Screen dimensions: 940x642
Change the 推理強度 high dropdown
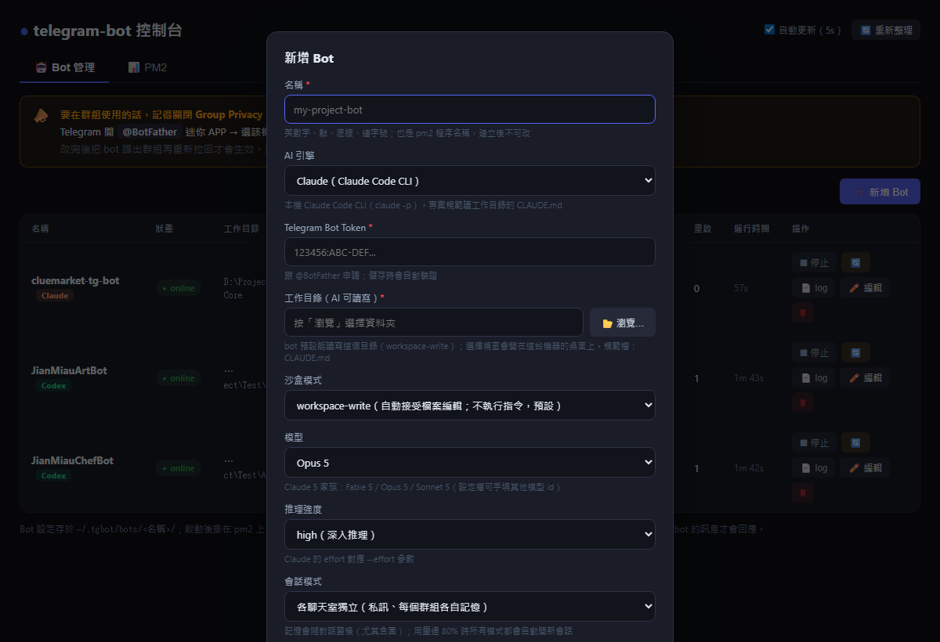(470, 535)
